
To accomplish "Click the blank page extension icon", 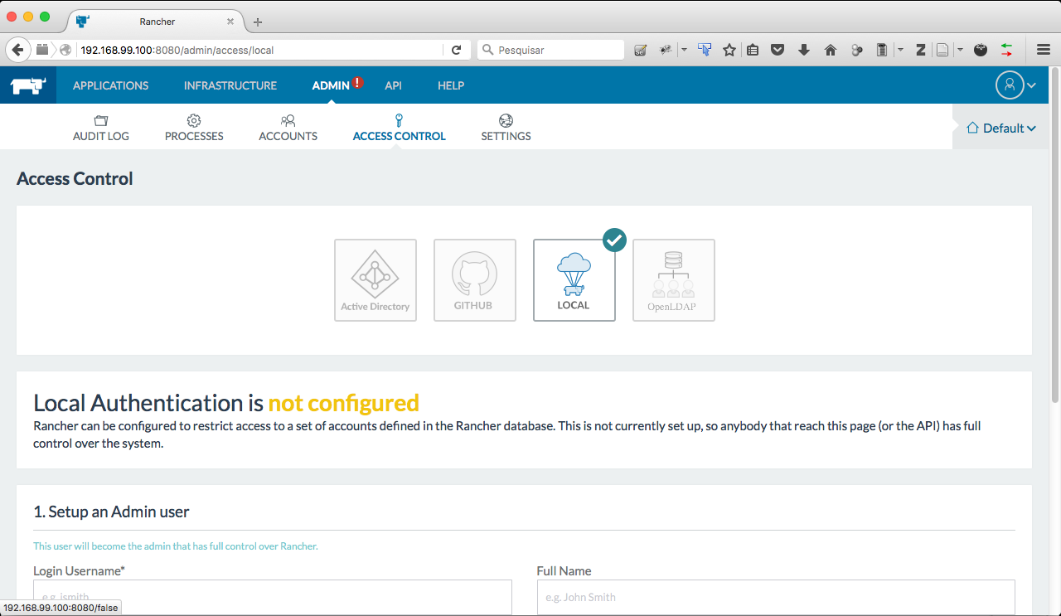I will [942, 50].
